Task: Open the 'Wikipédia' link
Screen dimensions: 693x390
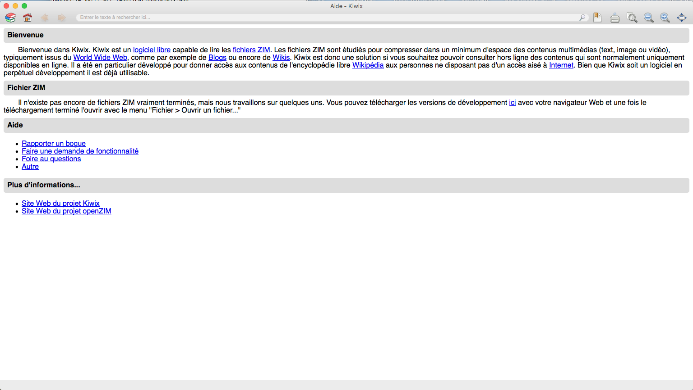Action: 368,65
